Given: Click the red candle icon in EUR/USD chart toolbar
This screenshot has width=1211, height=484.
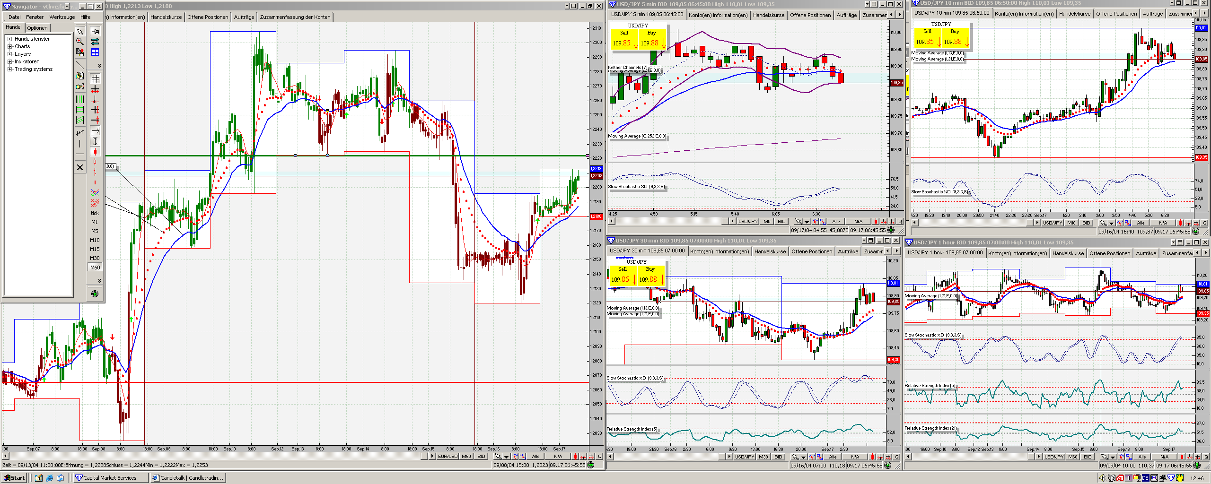Looking at the screenshot, I should [575, 457].
